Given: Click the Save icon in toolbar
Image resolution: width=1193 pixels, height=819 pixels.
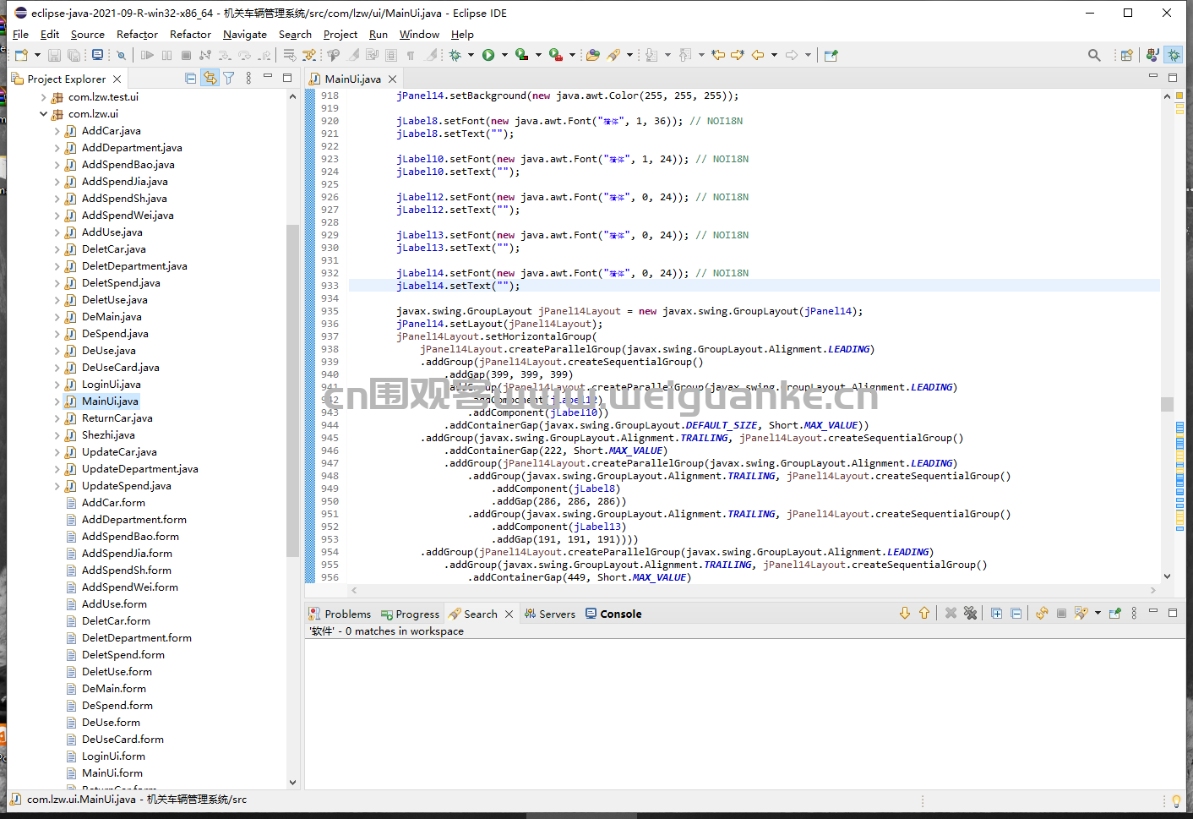Looking at the screenshot, I should (x=54, y=55).
